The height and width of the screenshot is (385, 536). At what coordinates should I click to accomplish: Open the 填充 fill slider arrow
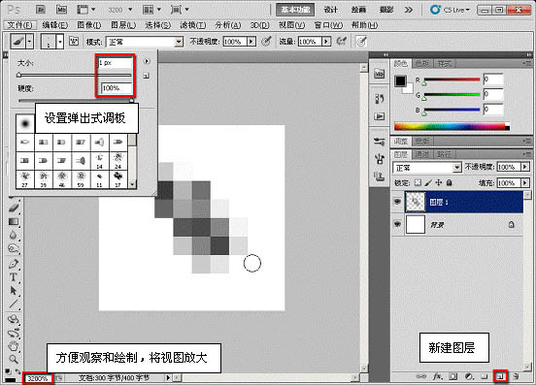(525, 183)
